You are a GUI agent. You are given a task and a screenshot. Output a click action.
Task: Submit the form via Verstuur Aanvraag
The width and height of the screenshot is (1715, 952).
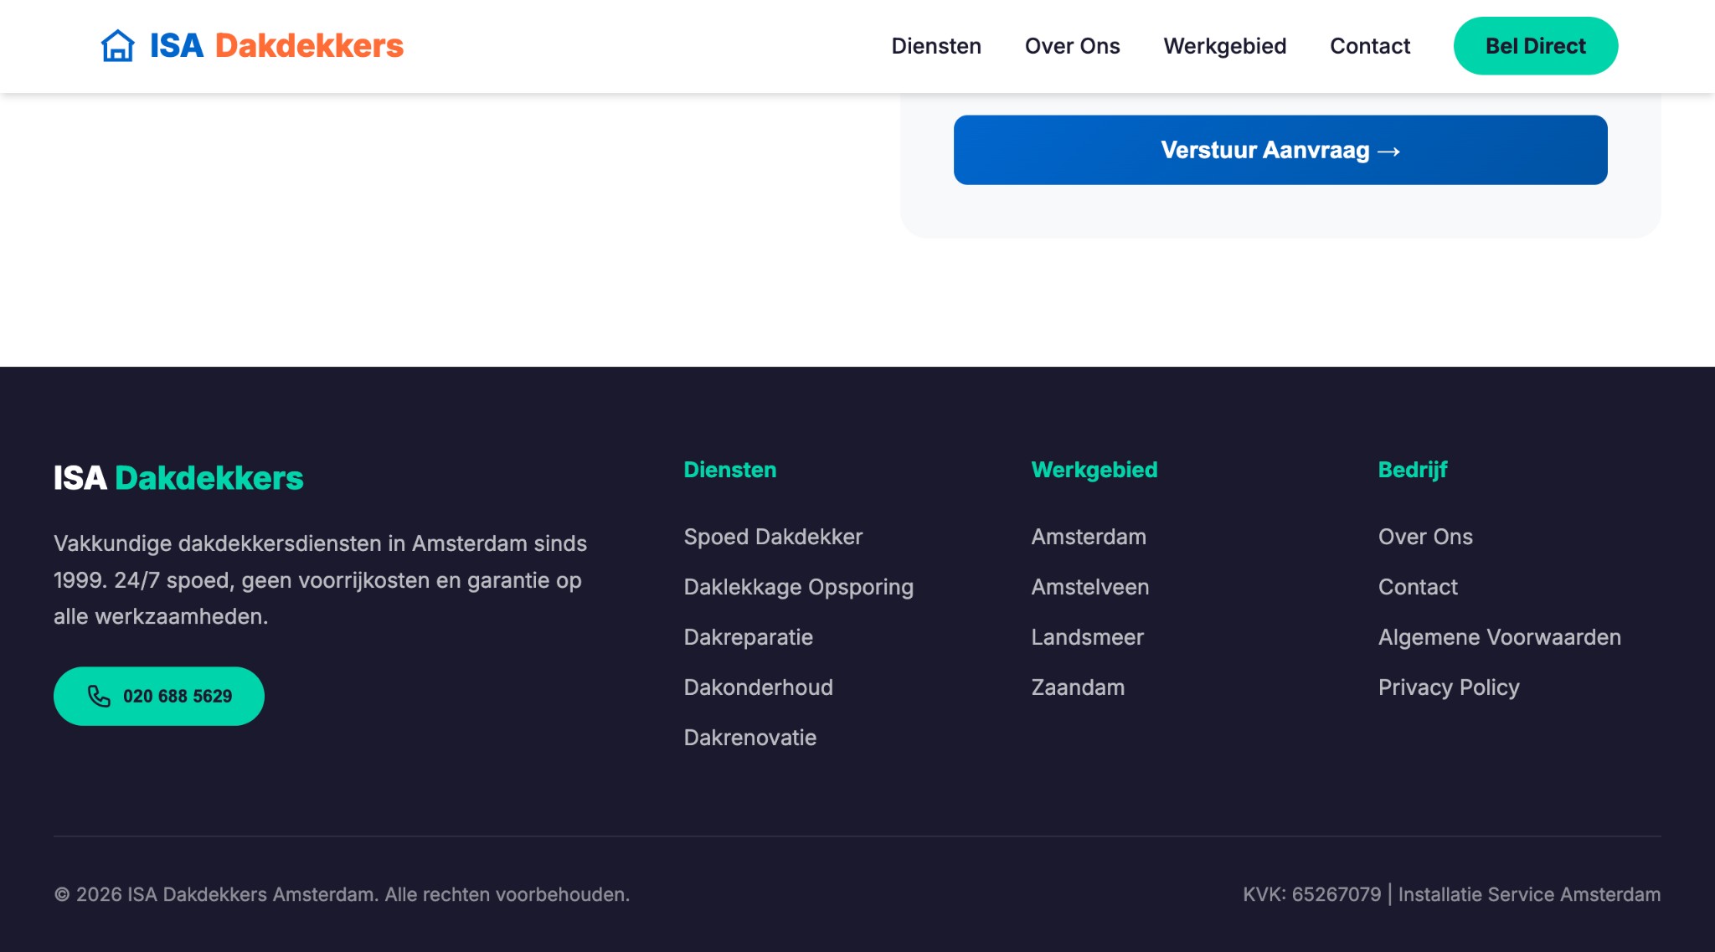tap(1280, 150)
